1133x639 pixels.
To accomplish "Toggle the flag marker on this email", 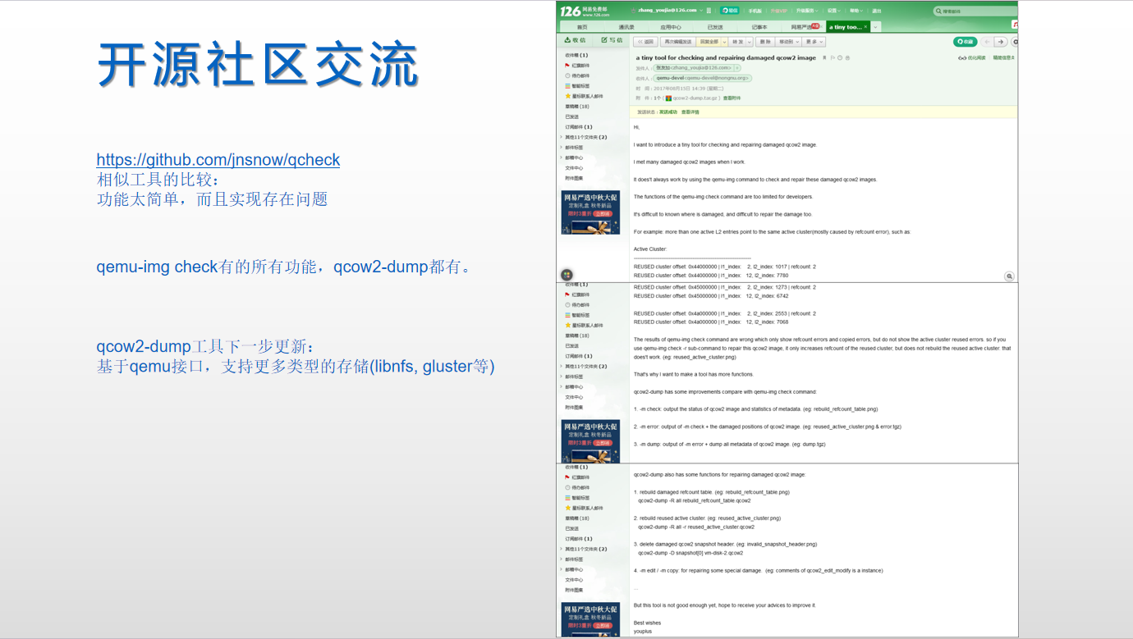I will tap(832, 57).
